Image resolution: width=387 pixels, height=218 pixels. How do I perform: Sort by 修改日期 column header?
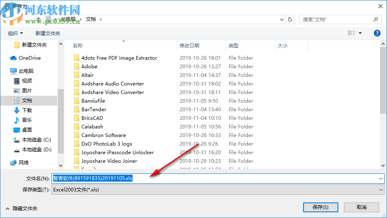pyautogui.click(x=189, y=46)
